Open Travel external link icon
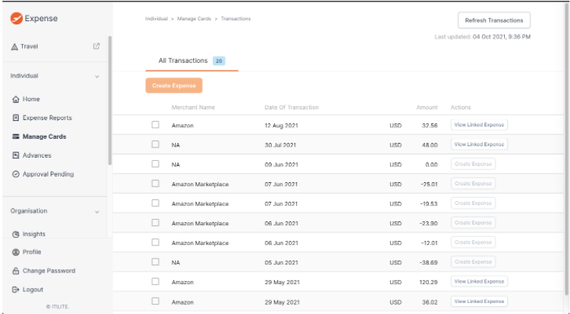The image size is (570, 314). [x=97, y=46]
